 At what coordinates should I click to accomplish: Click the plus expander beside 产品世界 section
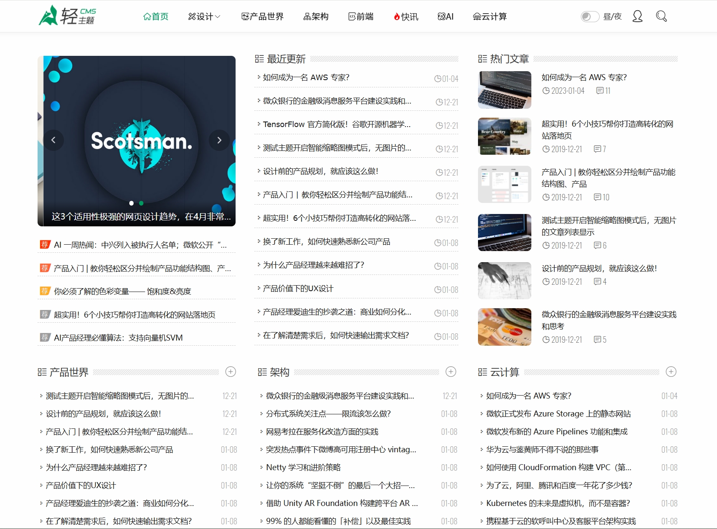point(230,372)
